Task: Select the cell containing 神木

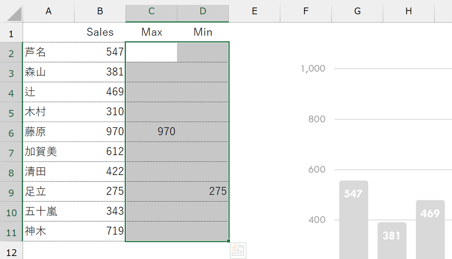Action: [49, 232]
